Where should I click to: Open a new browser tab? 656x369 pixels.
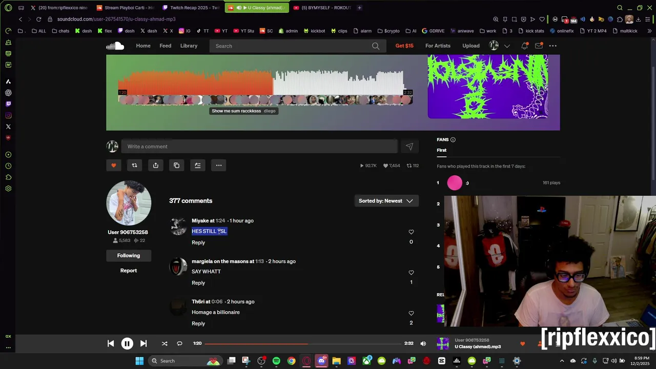359,8
